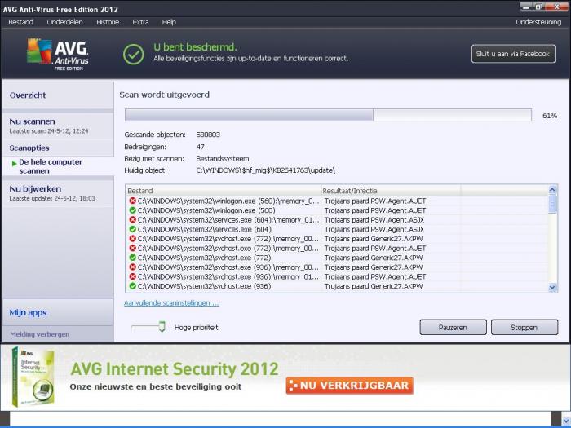Click the scan progress bar
The height and width of the screenshot is (428, 571).
328,115
